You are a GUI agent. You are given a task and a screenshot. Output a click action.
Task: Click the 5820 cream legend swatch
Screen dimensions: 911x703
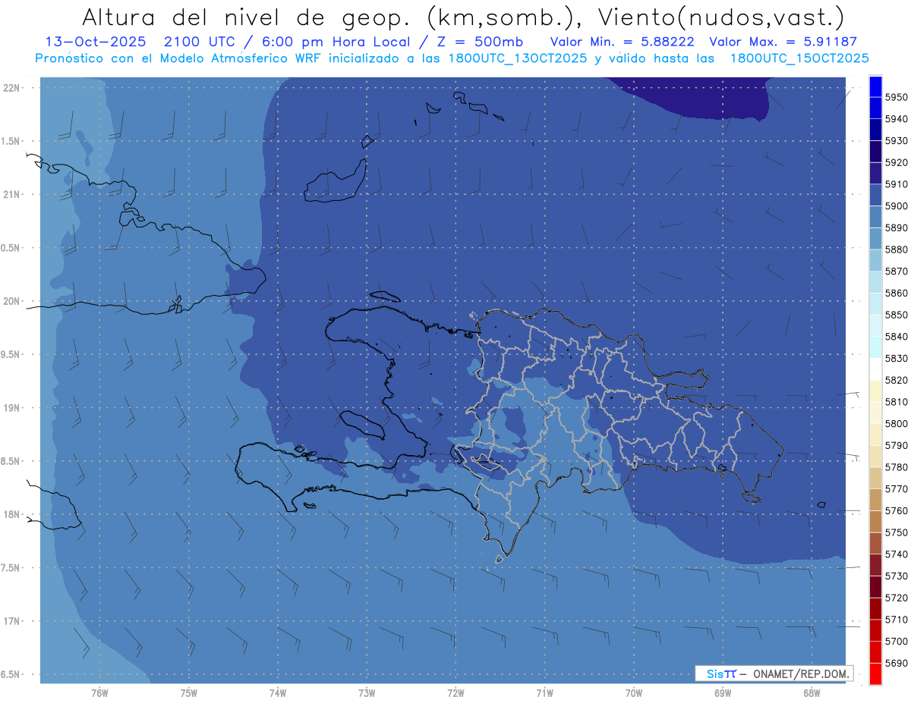click(875, 391)
